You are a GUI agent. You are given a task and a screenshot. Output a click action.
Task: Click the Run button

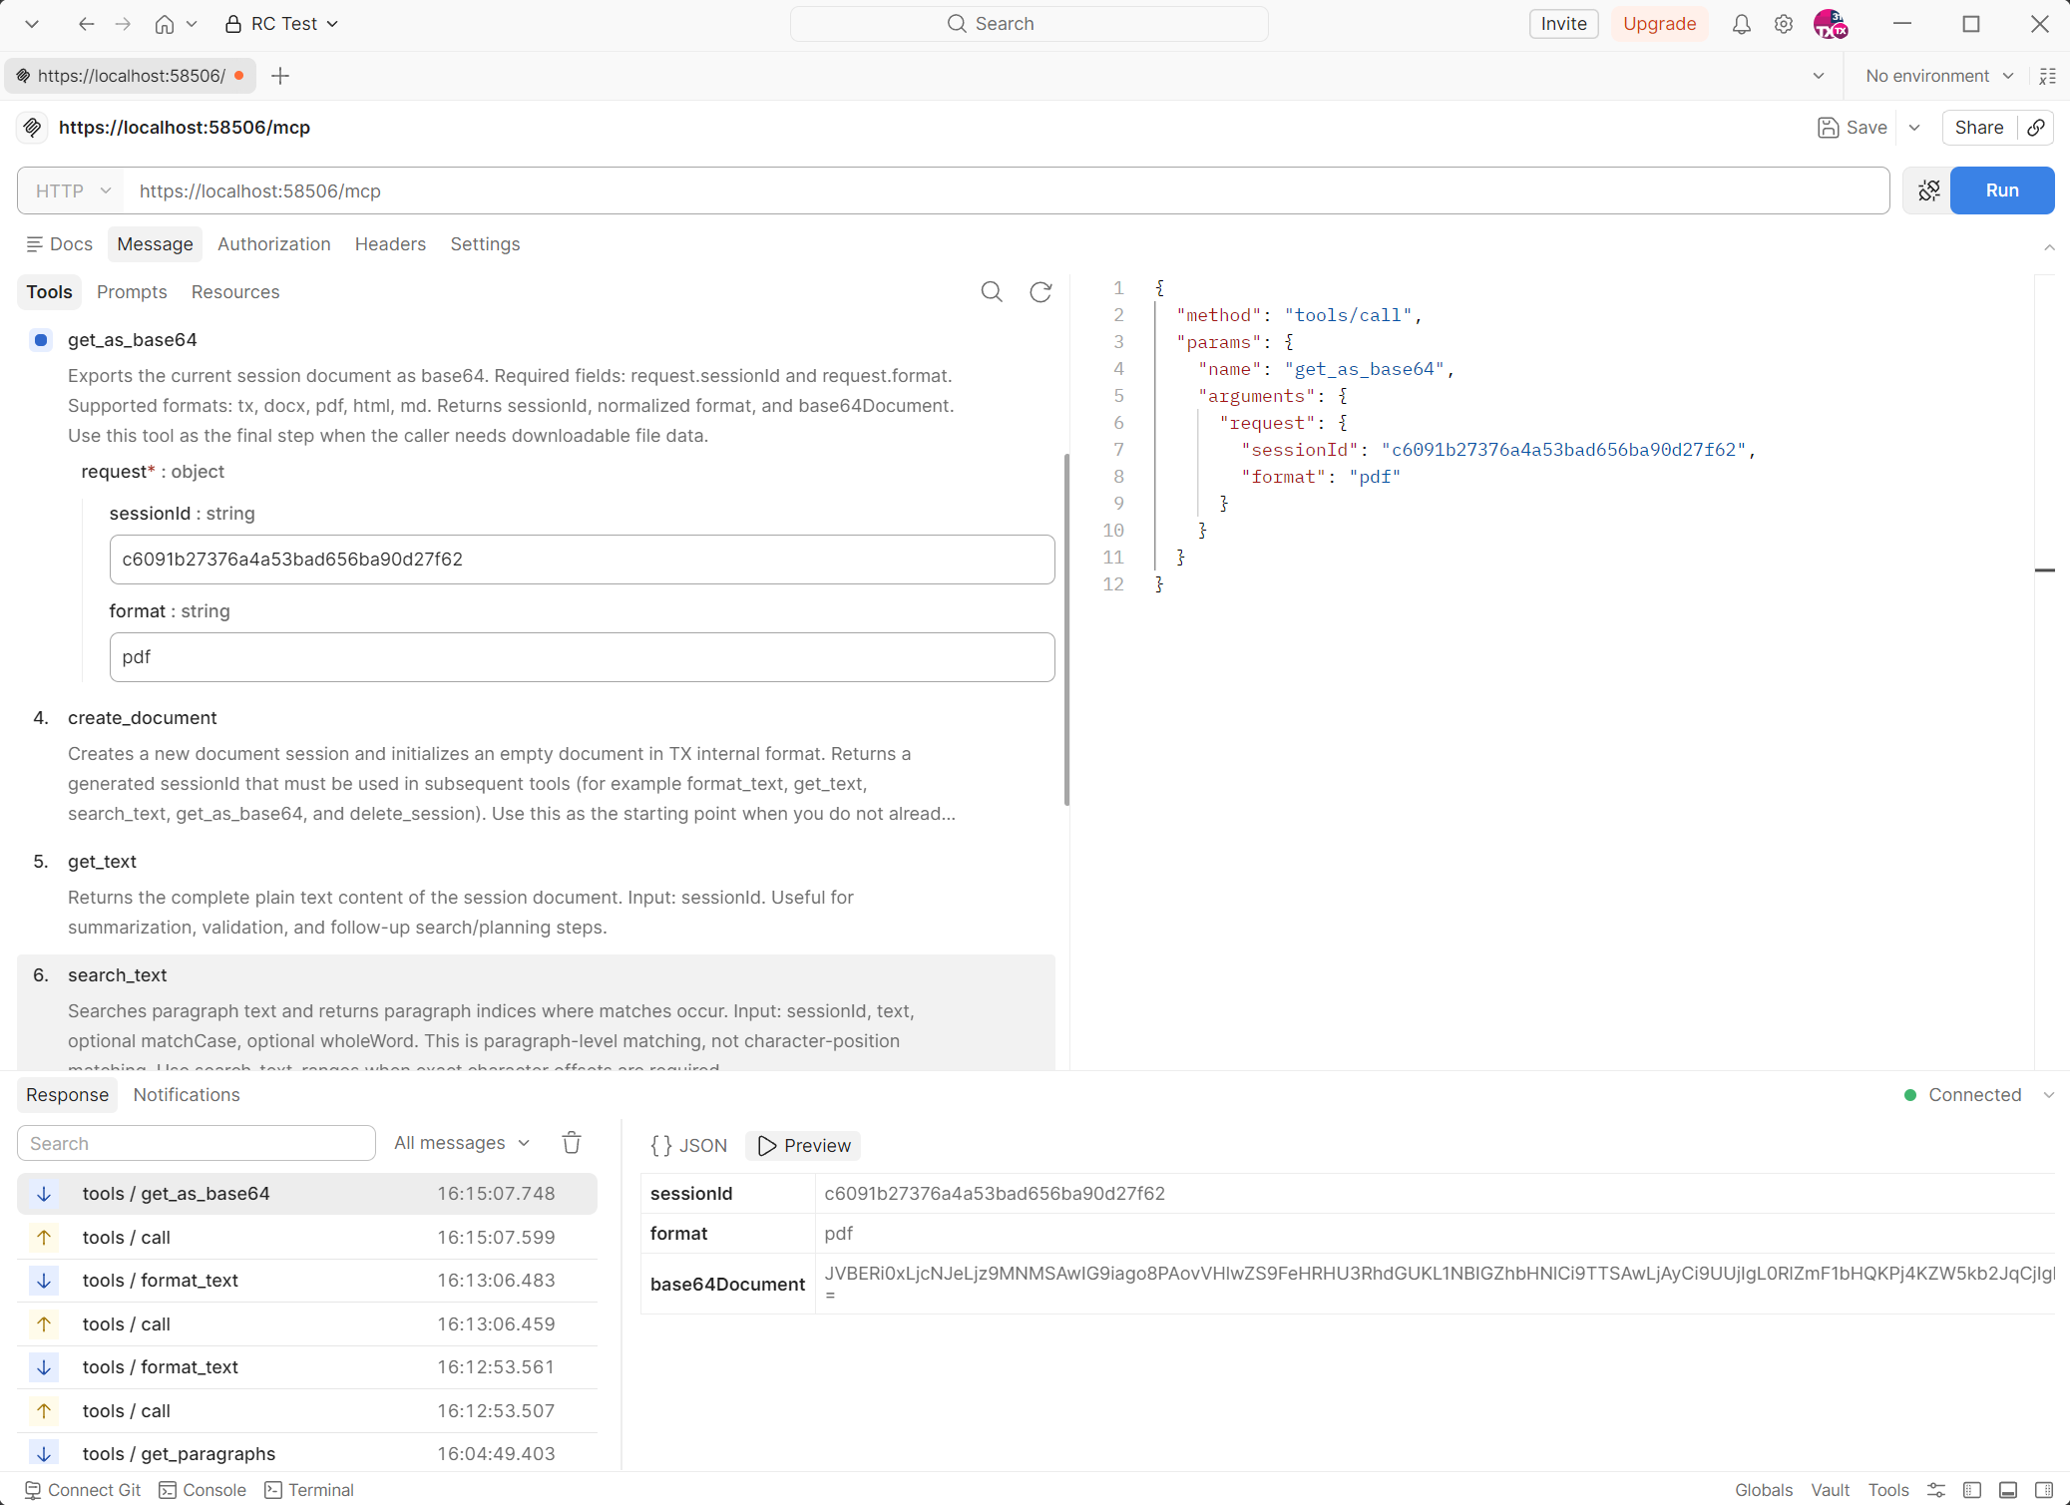click(2002, 189)
